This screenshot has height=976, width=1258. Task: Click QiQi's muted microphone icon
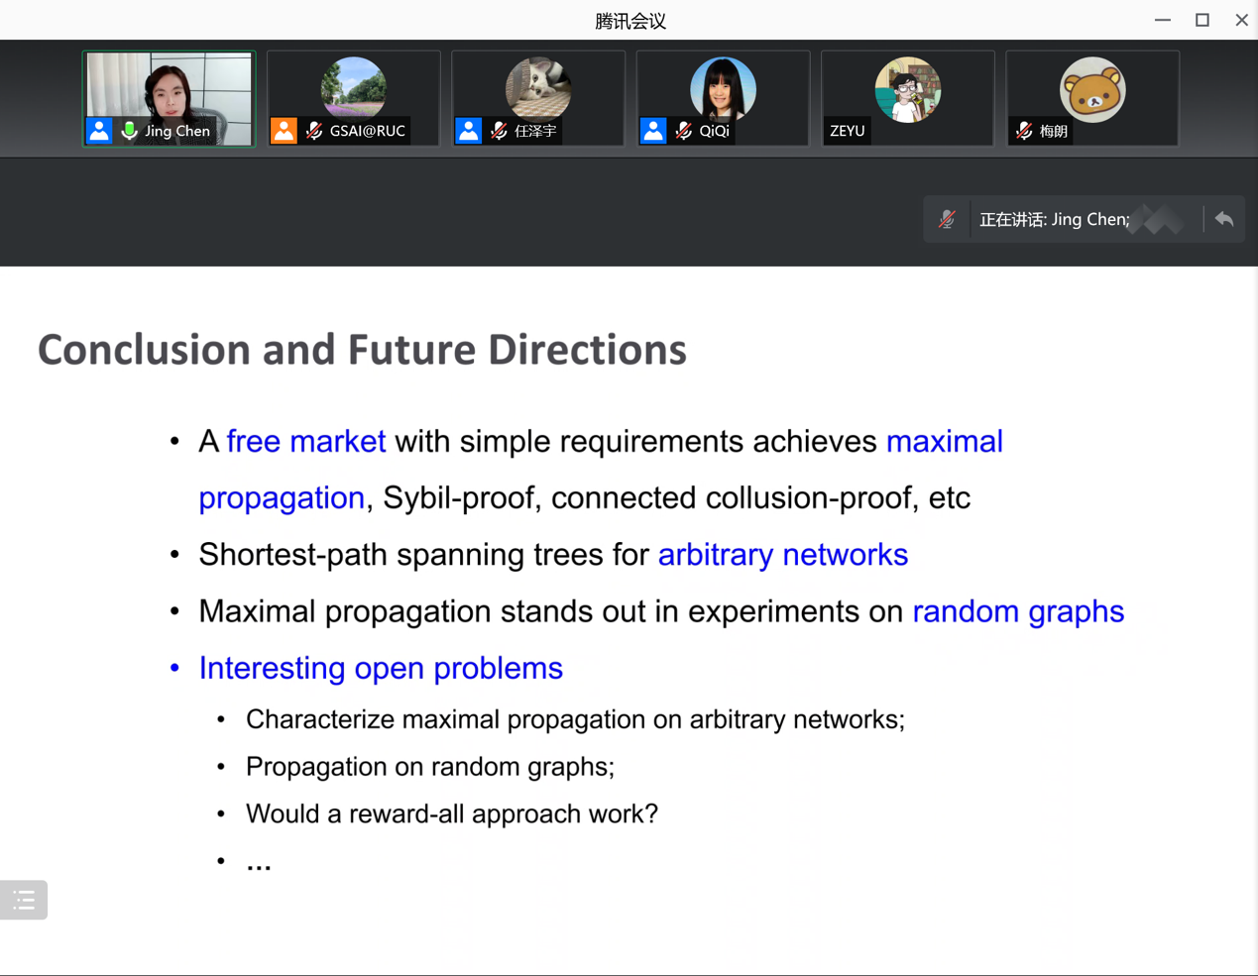pos(684,131)
